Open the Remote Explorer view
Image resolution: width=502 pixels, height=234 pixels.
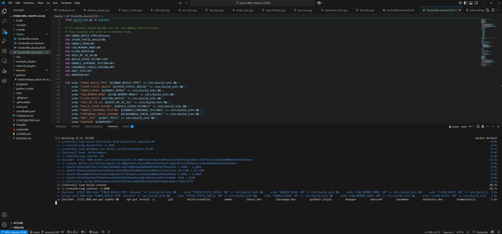[4, 61]
